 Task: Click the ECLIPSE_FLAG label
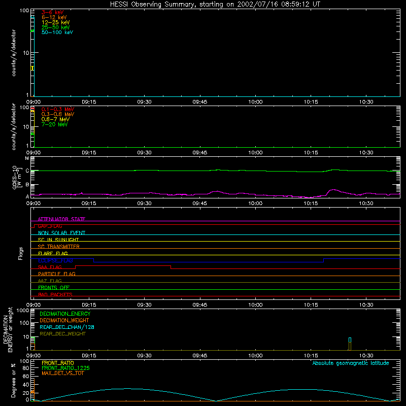point(55,260)
